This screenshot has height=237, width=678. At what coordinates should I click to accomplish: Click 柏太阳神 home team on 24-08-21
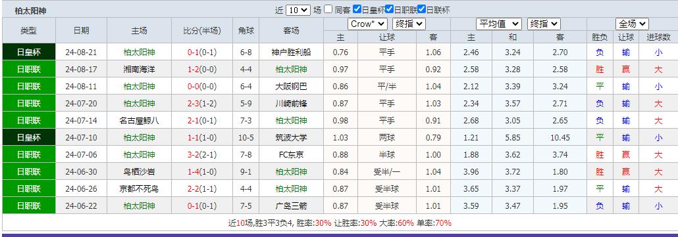[139, 53]
